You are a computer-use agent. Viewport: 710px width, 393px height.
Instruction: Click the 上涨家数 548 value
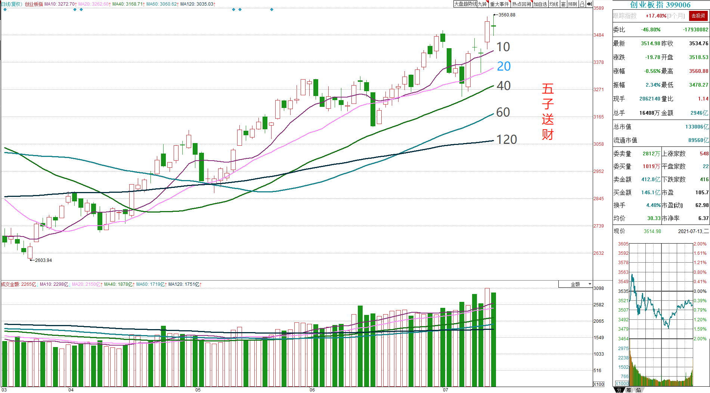click(704, 154)
